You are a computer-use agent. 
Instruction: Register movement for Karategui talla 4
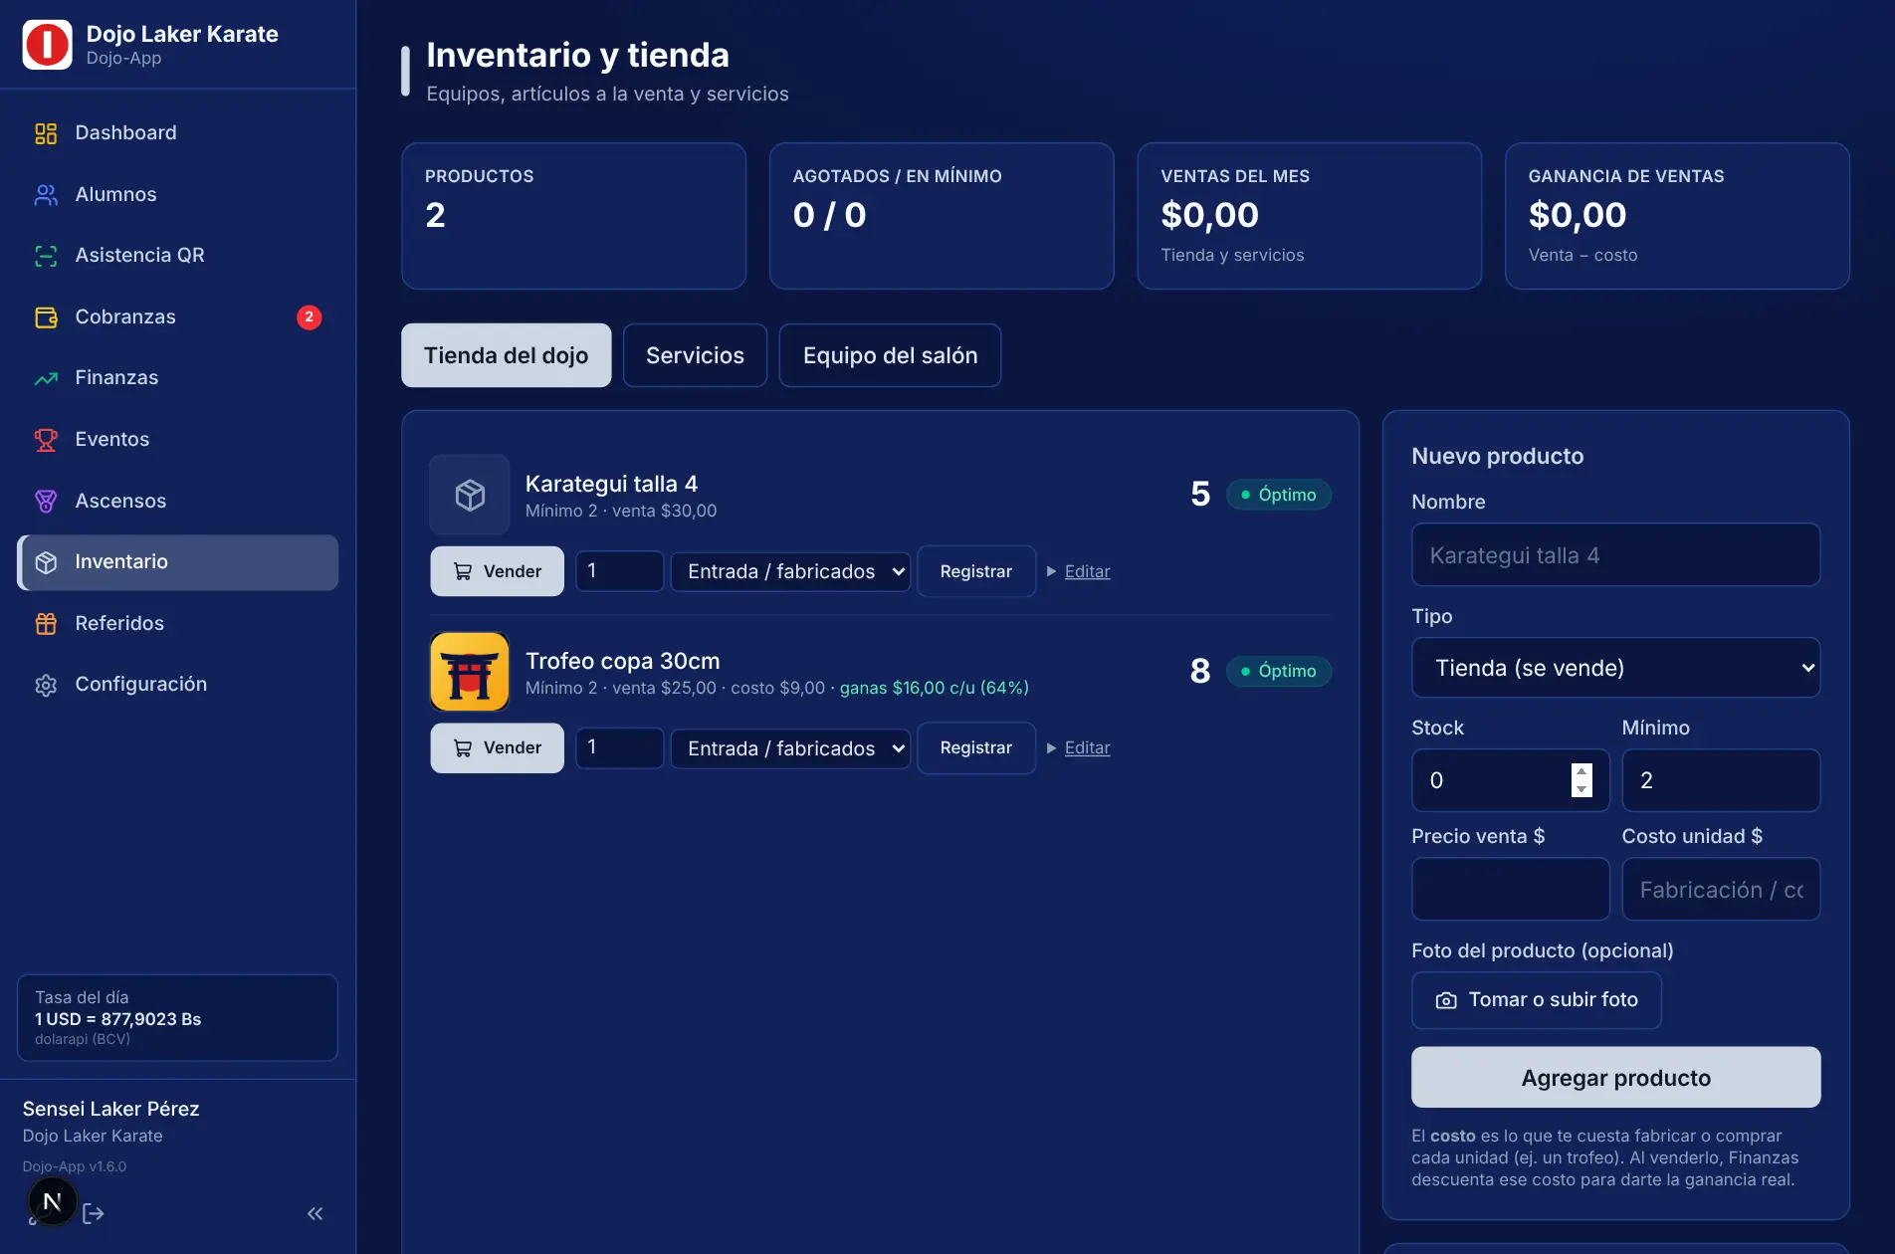tap(976, 571)
